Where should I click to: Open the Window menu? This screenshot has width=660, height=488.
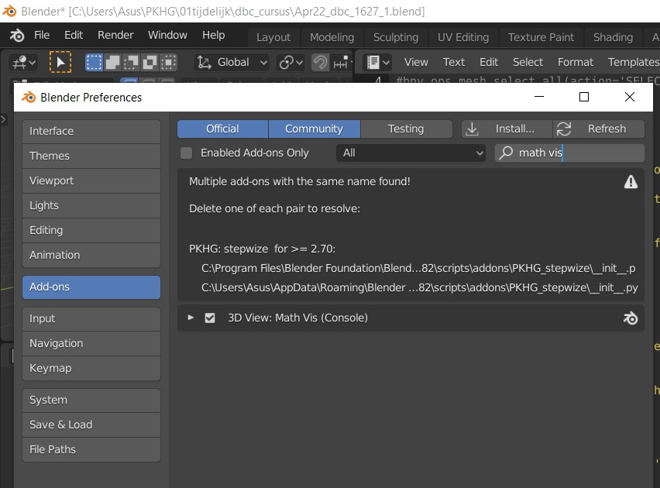(x=167, y=35)
